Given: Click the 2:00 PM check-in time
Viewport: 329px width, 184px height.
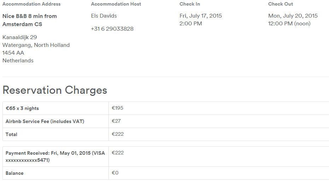Looking at the screenshot, I should click(x=191, y=24).
